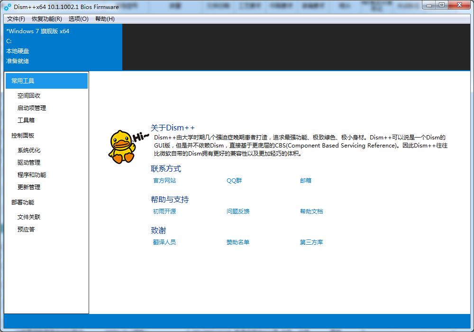Screen dimensions: 474x332
Task: Open the 空间回收 space recovery tool
Action: coord(29,95)
